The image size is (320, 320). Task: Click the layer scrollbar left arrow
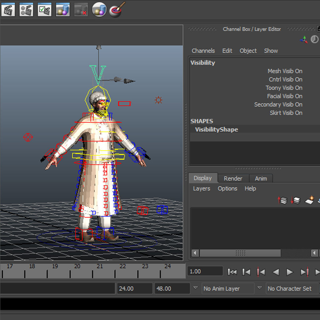tap(195, 253)
